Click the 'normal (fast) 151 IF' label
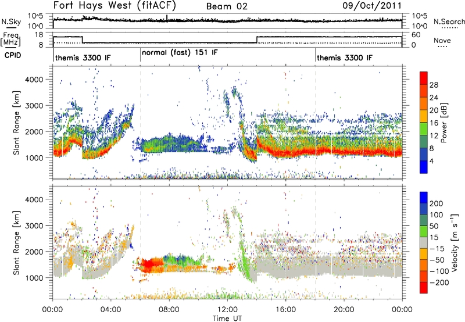This screenshot has height=322, width=465. (x=180, y=53)
